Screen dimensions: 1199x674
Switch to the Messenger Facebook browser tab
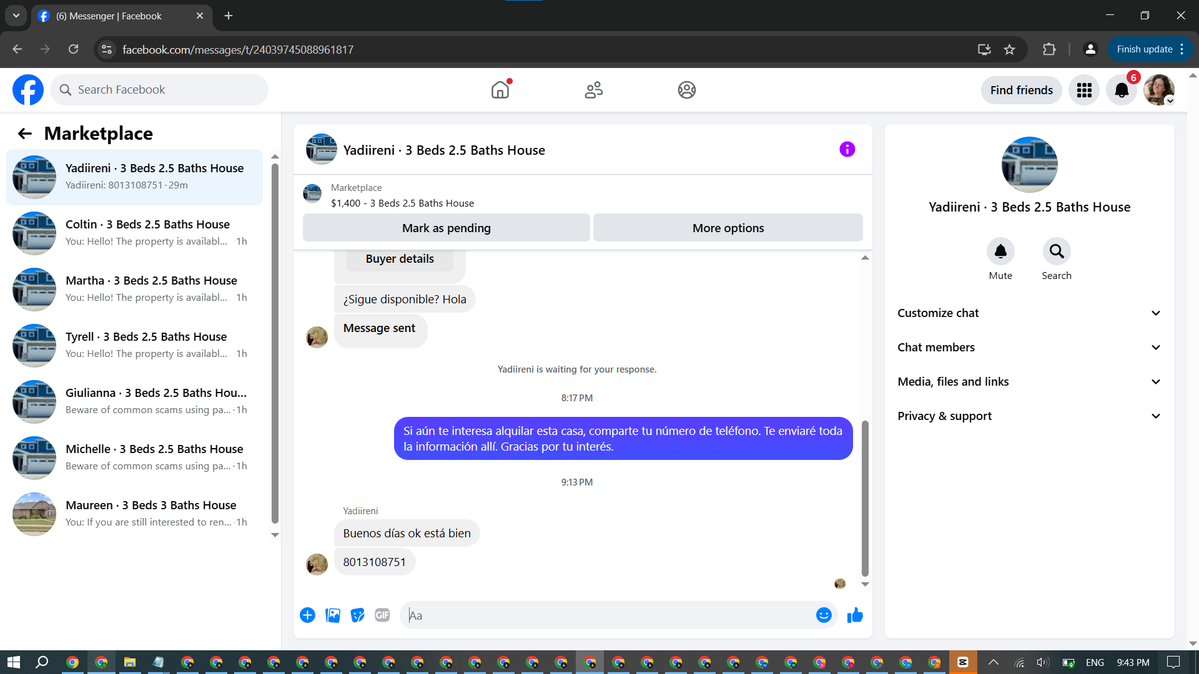point(122,16)
